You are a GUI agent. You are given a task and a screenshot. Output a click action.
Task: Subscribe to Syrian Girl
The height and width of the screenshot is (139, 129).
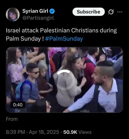click(x=89, y=12)
